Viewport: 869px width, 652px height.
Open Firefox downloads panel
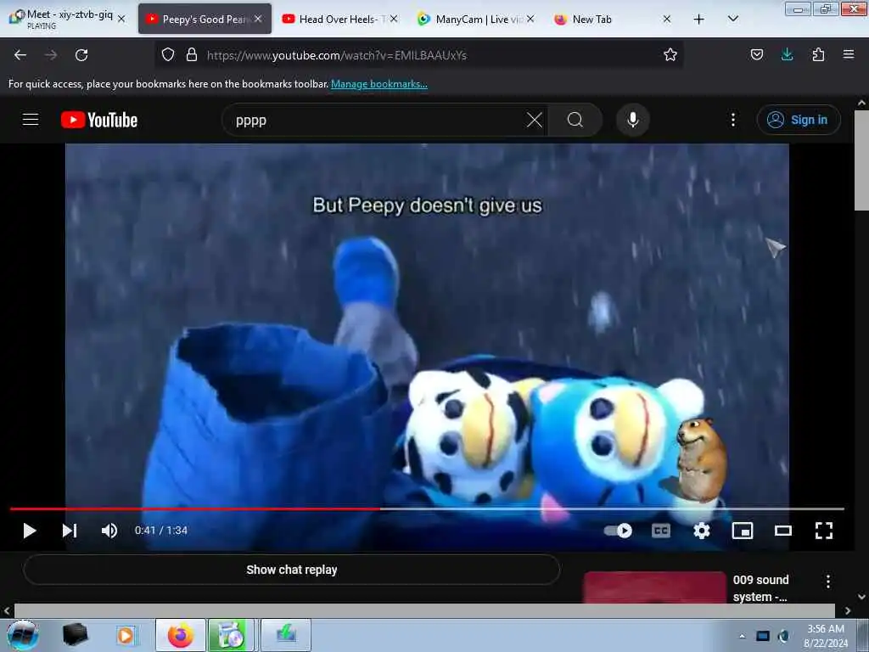787,54
